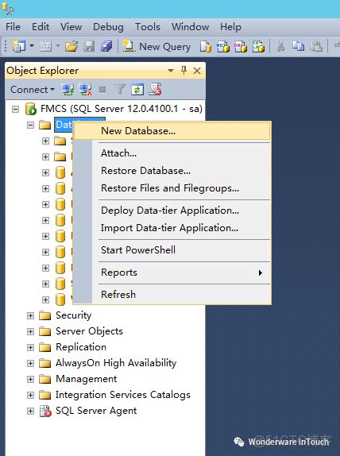The image size is (340, 456).
Task: Expand AlwaysOn High Availability node
Action: 30,363
